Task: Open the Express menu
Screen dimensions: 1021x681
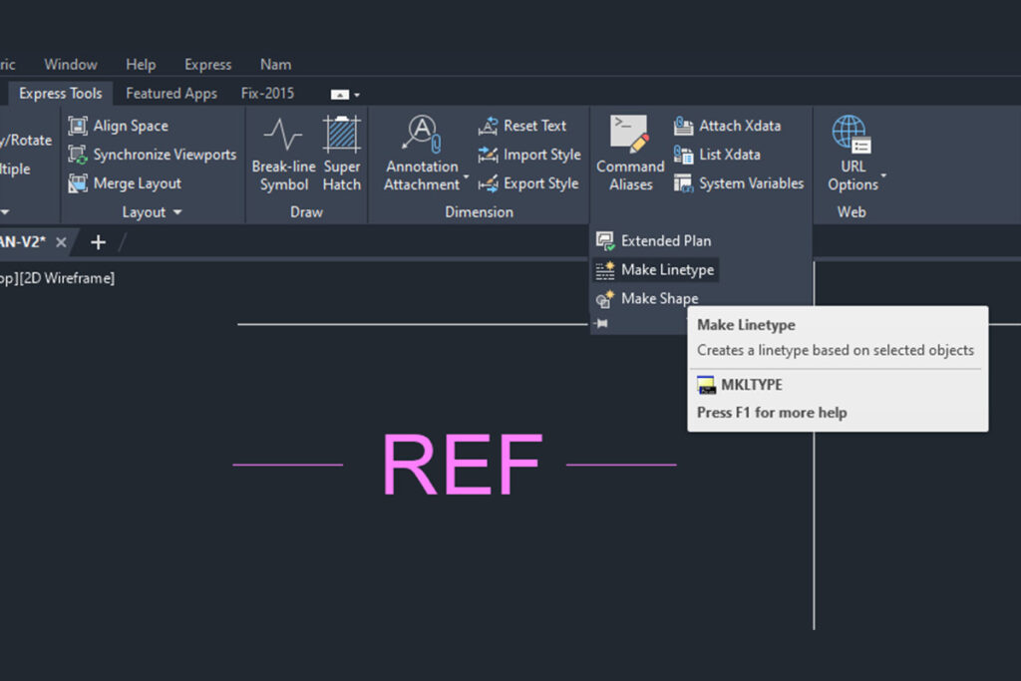Action: [x=208, y=65]
